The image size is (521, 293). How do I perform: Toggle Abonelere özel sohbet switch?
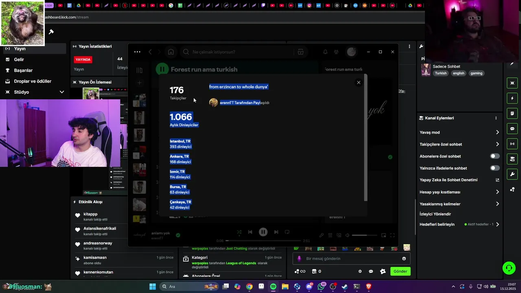tap(495, 156)
